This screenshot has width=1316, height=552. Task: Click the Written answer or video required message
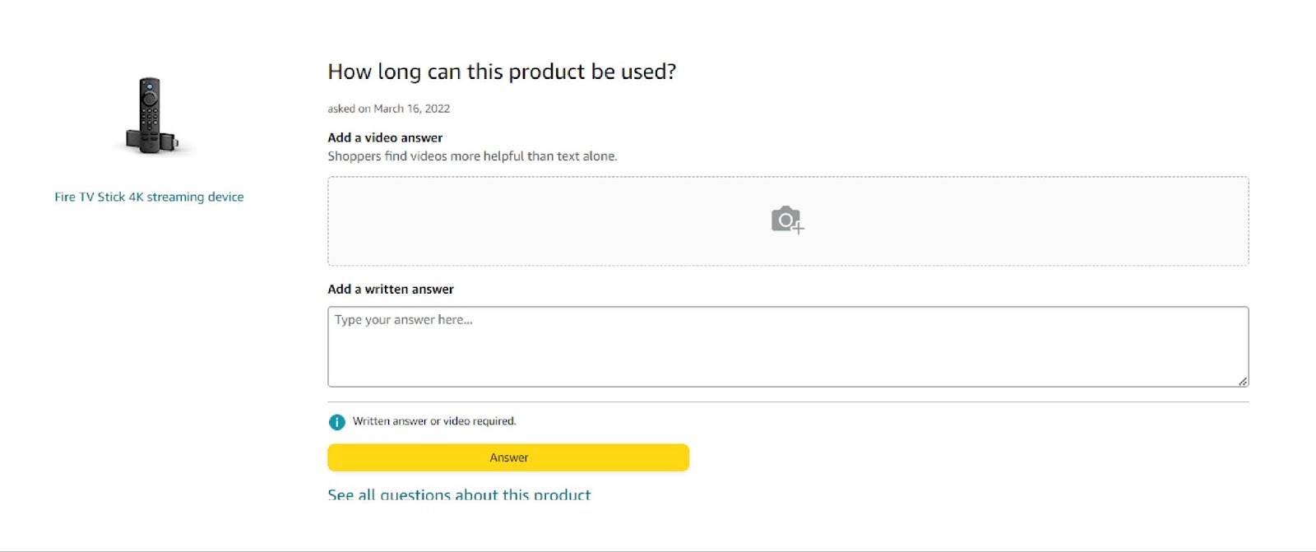tap(434, 421)
